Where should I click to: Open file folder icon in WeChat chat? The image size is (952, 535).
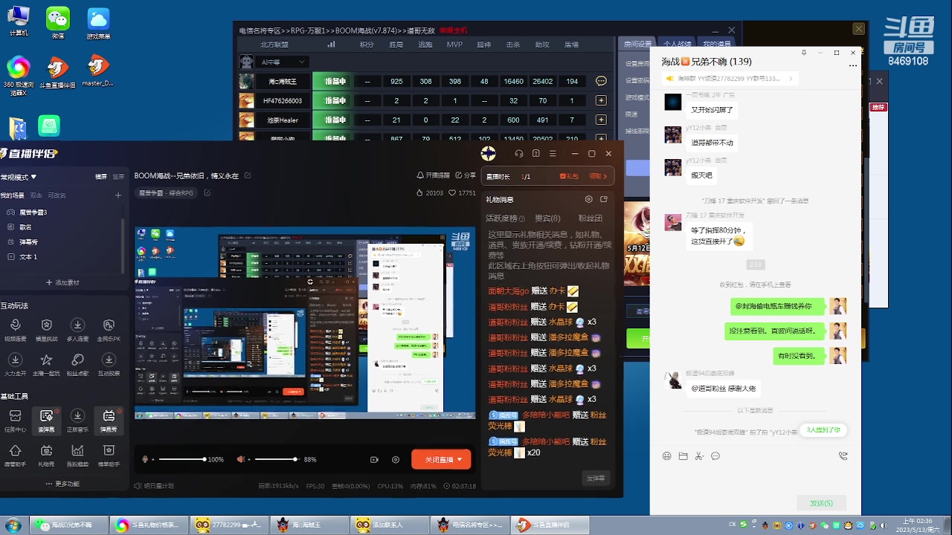coord(684,456)
